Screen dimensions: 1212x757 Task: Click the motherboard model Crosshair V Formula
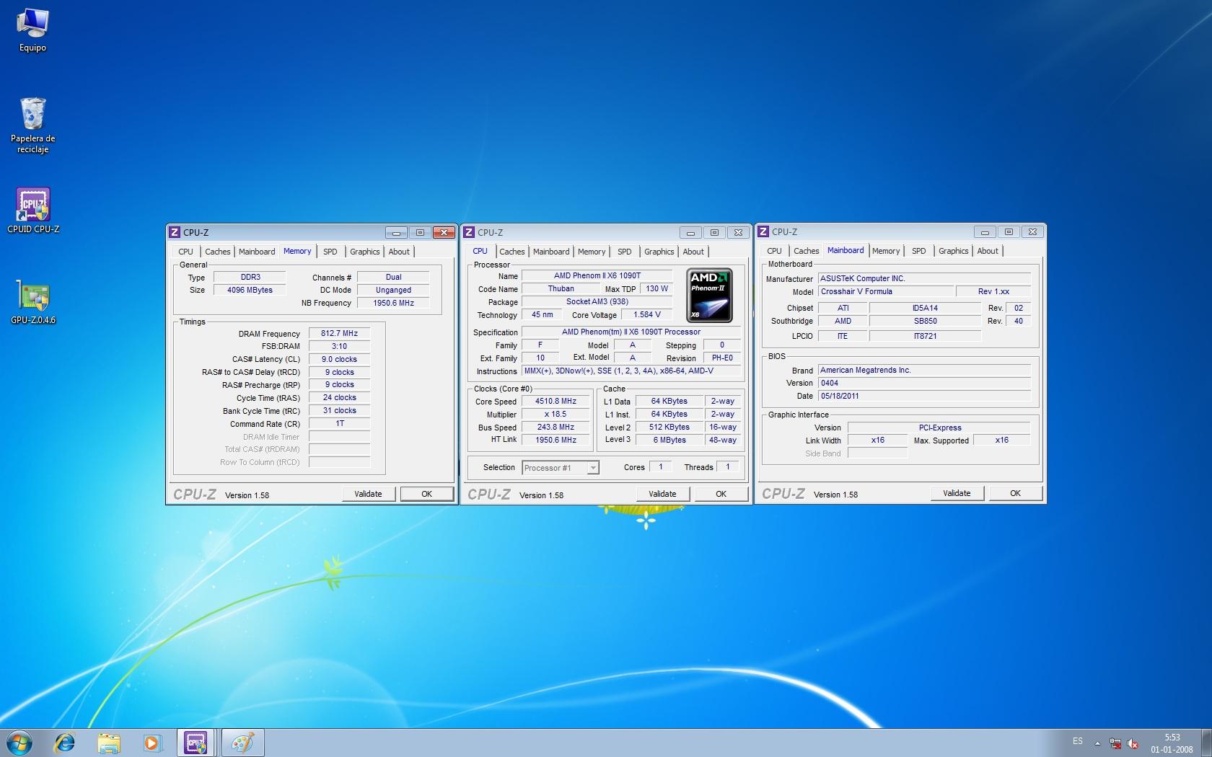(885, 292)
